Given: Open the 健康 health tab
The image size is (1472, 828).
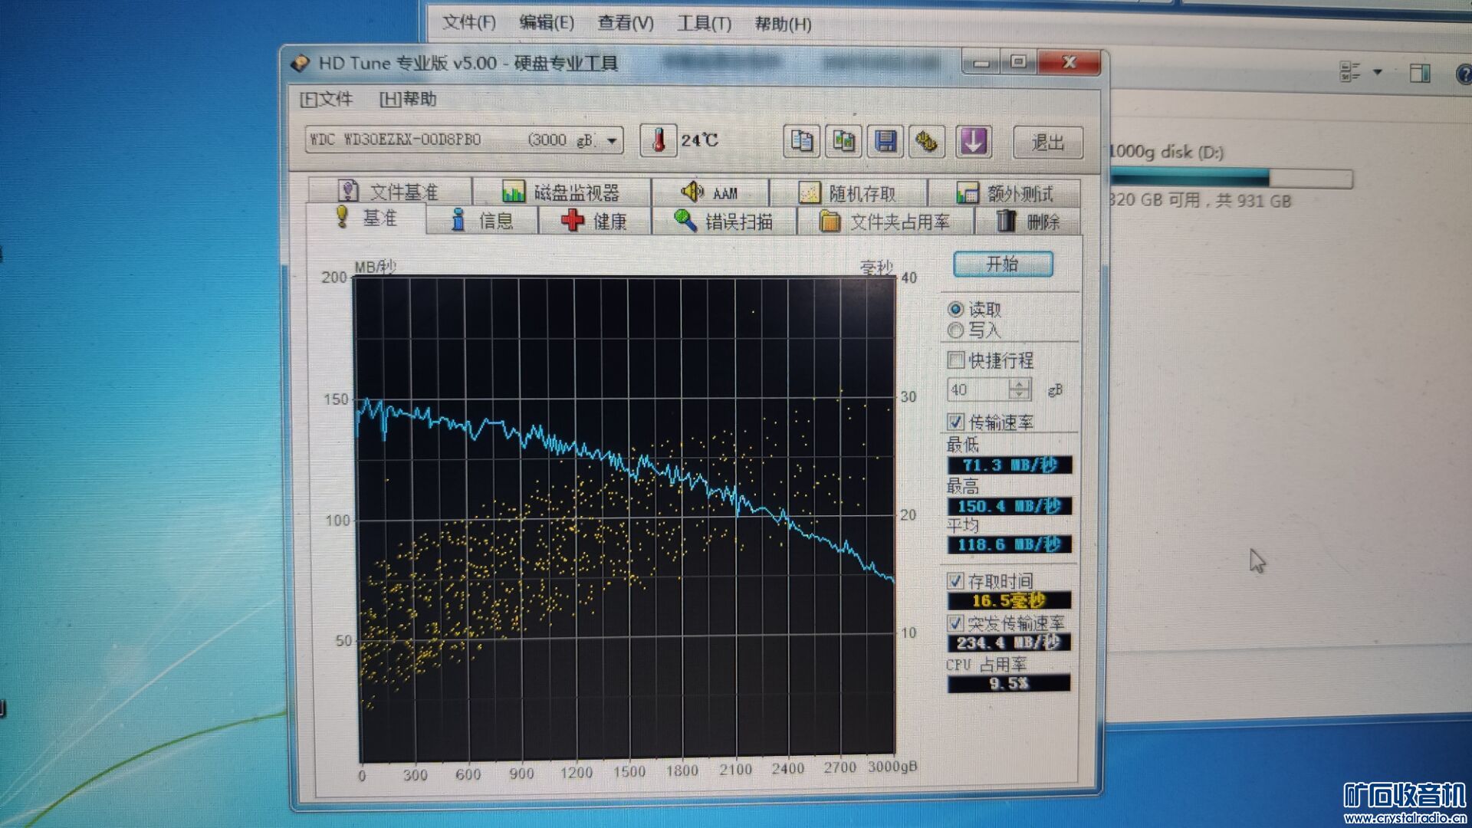Looking at the screenshot, I should pyautogui.click(x=594, y=222).
